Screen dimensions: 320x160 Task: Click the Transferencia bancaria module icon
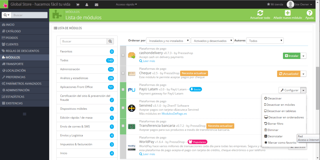[131, 126]
